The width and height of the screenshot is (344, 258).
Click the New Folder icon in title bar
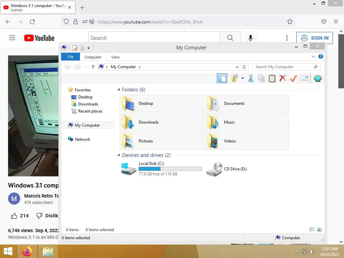pyautogui.click(x=82, y=48)
